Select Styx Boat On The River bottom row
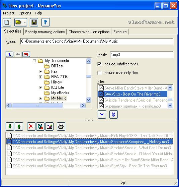 pyautogui.click(x=90, y=166)
